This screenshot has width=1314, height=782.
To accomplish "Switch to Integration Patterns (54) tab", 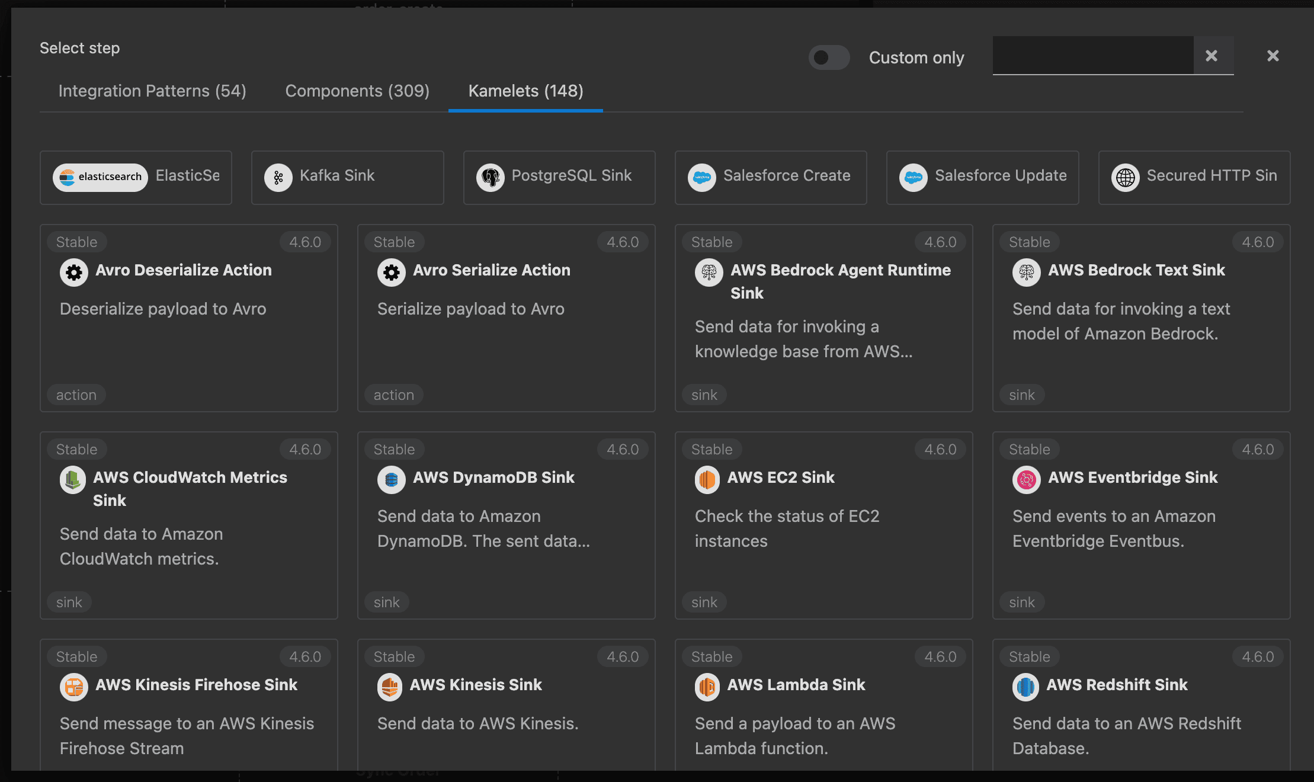I will (x=152, y=91).
